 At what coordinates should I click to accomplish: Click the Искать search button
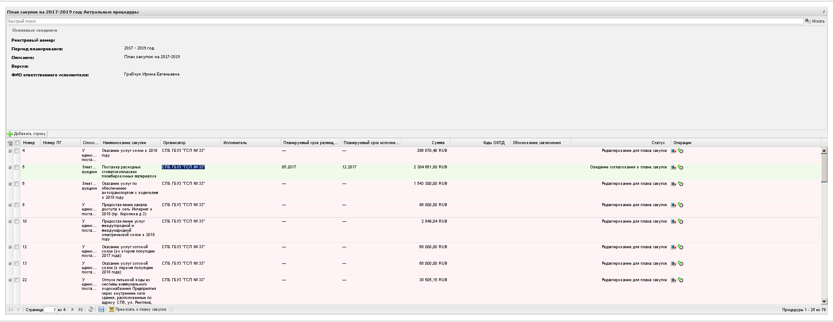click(815, 21)
